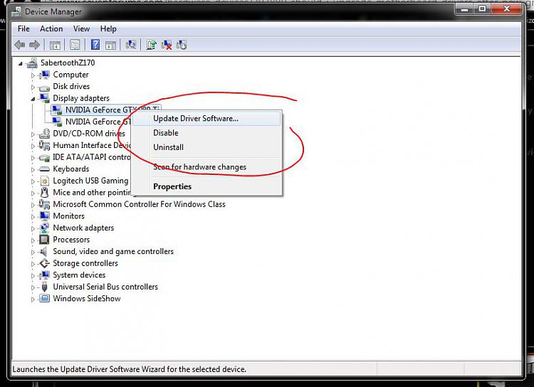Select the Microsoft Common Controller For Windows Class
This screenshot has width=534, height=387.
(x=139, y=204)
